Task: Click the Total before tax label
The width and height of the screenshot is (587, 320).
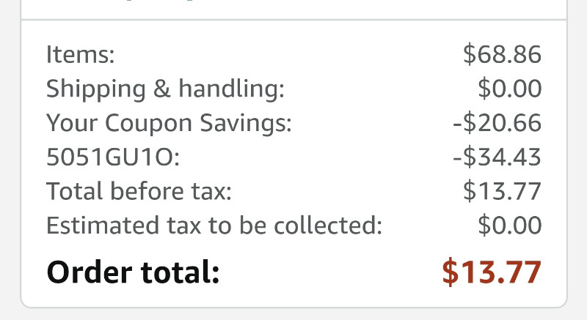Action: [139, 191]
